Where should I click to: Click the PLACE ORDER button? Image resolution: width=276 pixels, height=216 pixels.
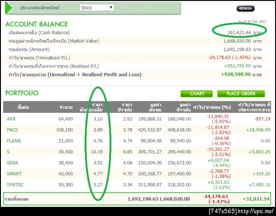pos(241,94)
